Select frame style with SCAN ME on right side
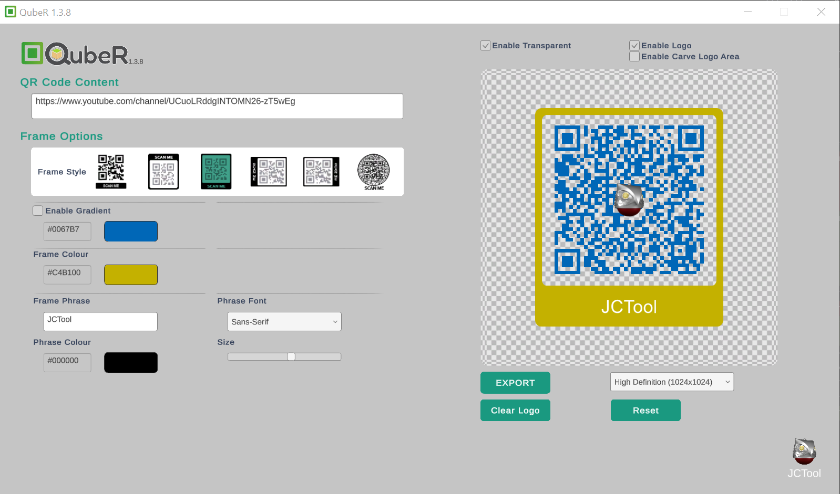Viewport: 840px width, 494px height. point(321,172)
